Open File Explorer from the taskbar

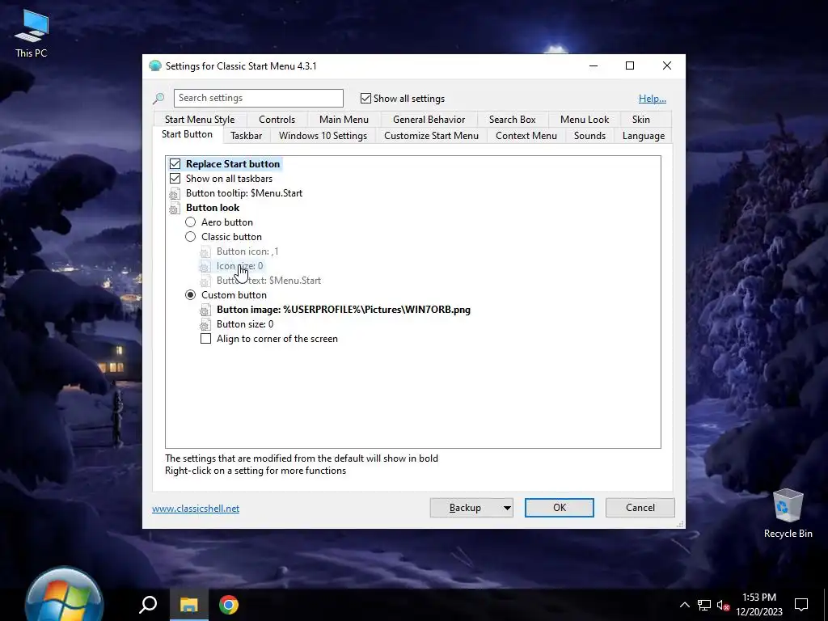[x=188, y=605]
